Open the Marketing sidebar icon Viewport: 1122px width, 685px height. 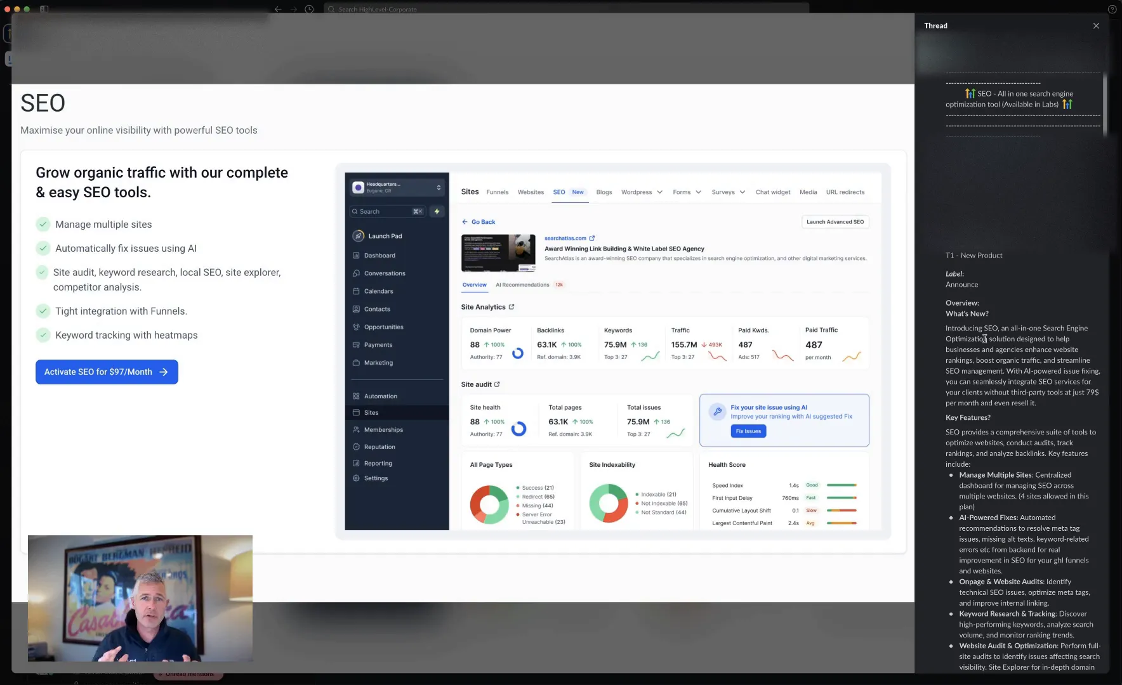pyautogui.click(x=357, y=362)
